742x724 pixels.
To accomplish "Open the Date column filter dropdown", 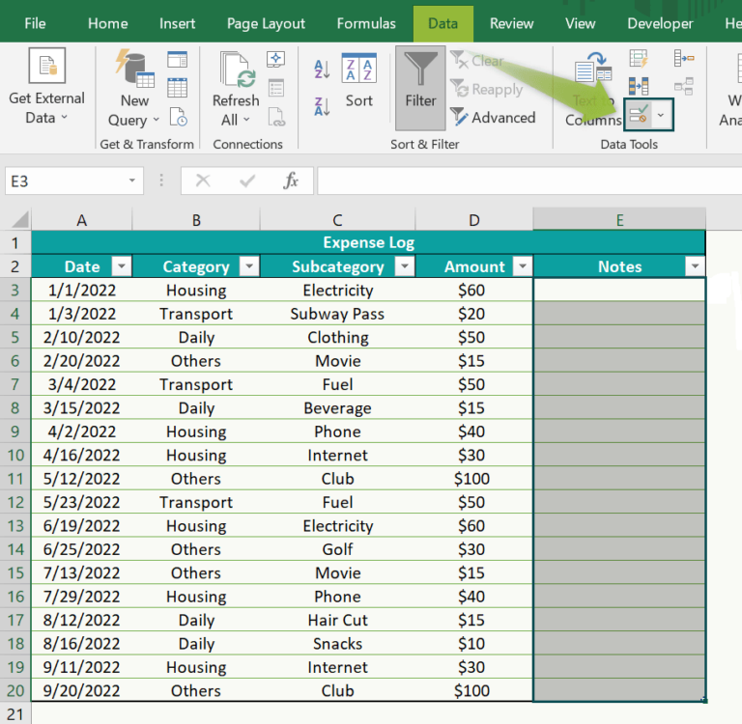I will 121,267.
